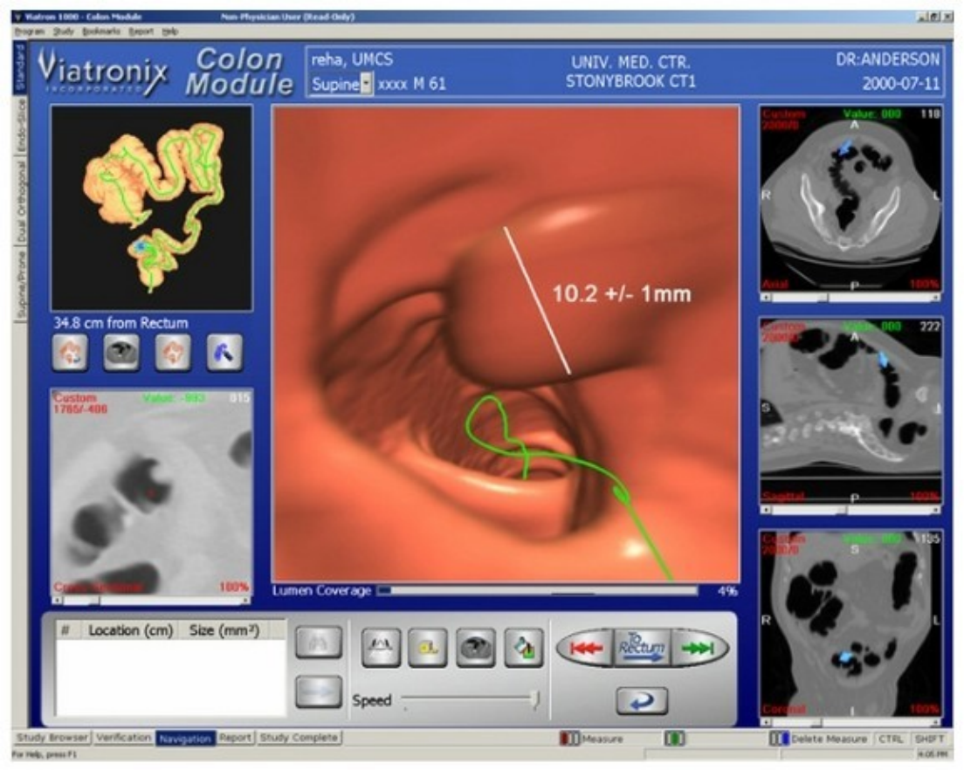The width and height of the screenshot is (964, 770).
Task: Click the green mouse icon in the status bar
Action: coord(674,739)
